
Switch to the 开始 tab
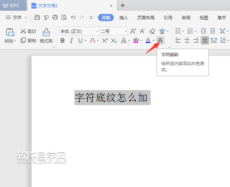pos(106,18)
